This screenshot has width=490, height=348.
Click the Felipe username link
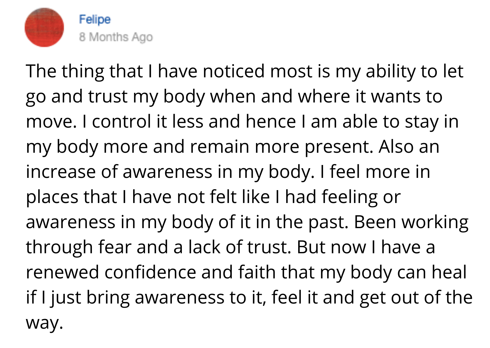95,19
